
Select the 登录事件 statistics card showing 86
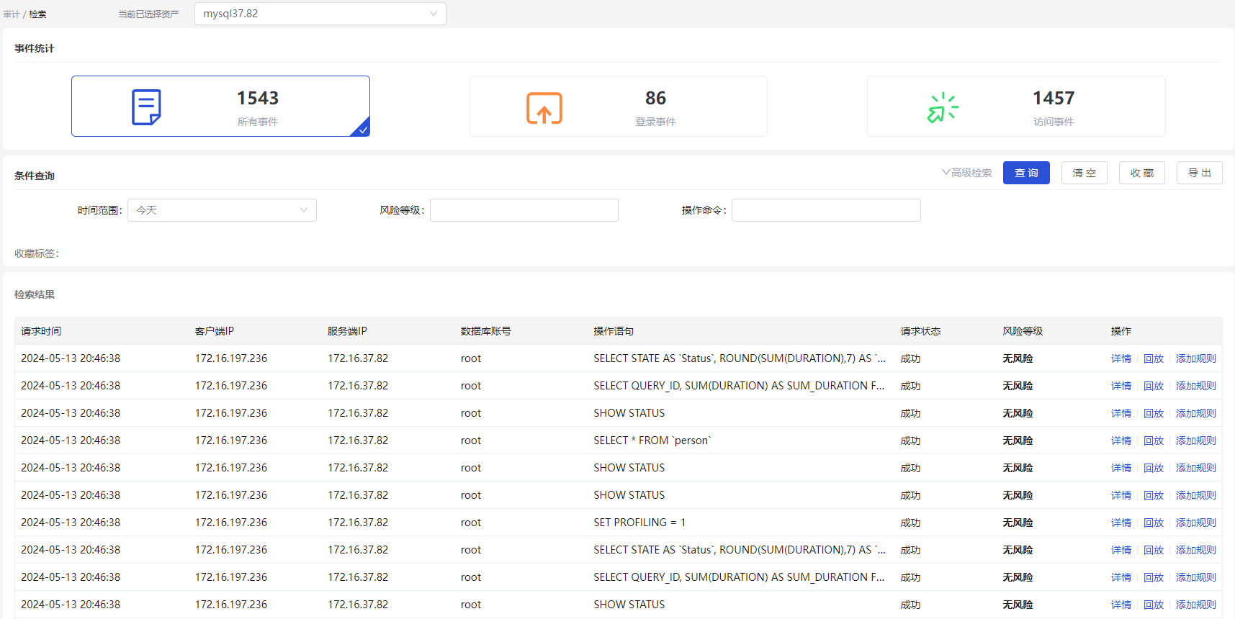coord(618,107)
